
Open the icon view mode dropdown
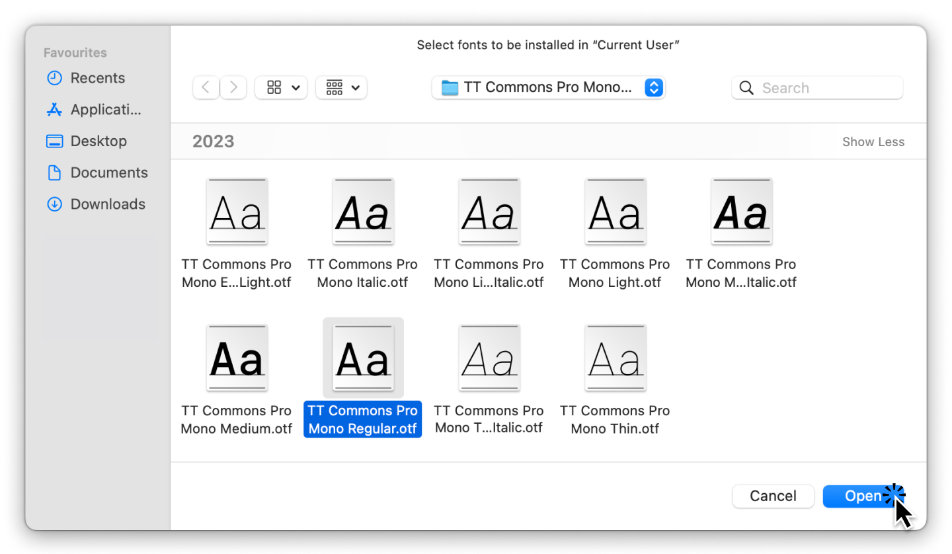tap(281, 87)
